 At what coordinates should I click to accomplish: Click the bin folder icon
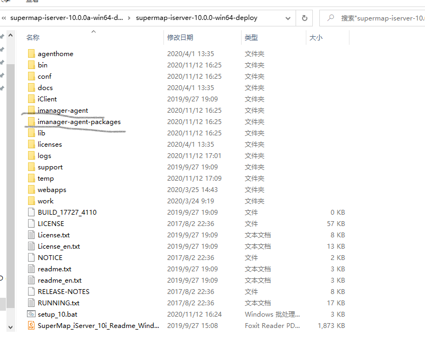coord(31,65)
